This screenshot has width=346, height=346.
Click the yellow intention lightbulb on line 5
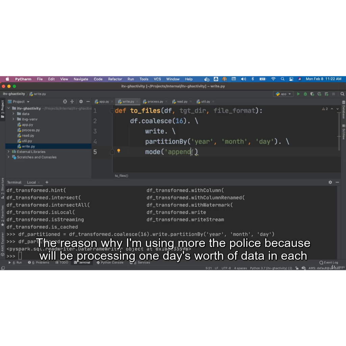(119, 151)
